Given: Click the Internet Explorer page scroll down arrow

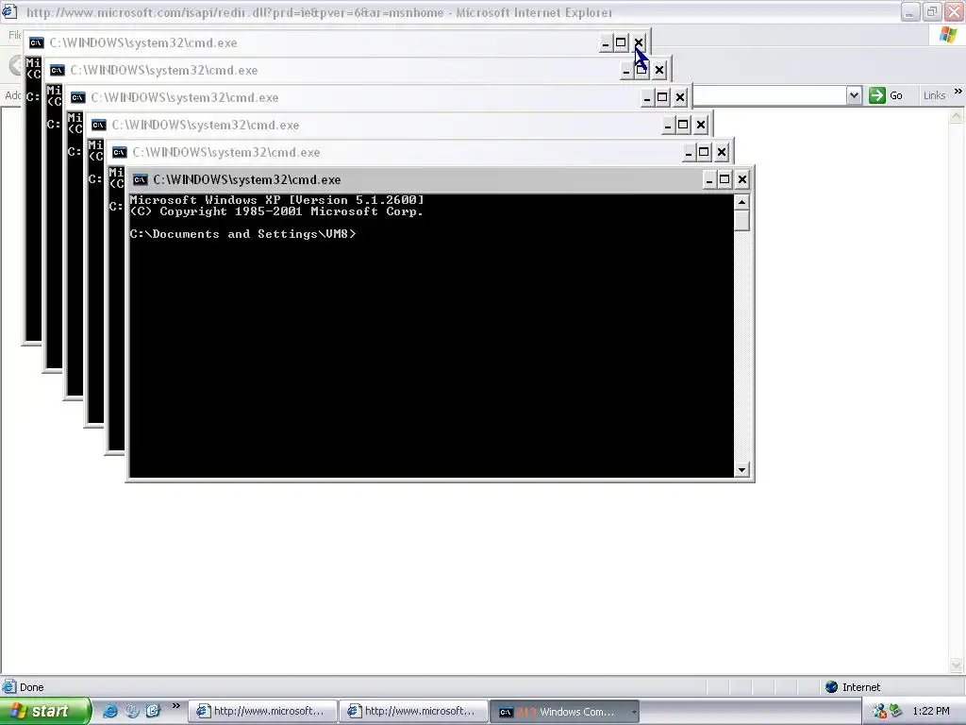Looking at the screenshot, I should pyautogui.click(x=957, y=666).
